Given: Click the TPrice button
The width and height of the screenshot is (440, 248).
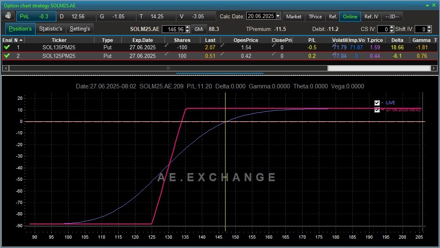Looking at the screenshot, I should tap(315, 17).
